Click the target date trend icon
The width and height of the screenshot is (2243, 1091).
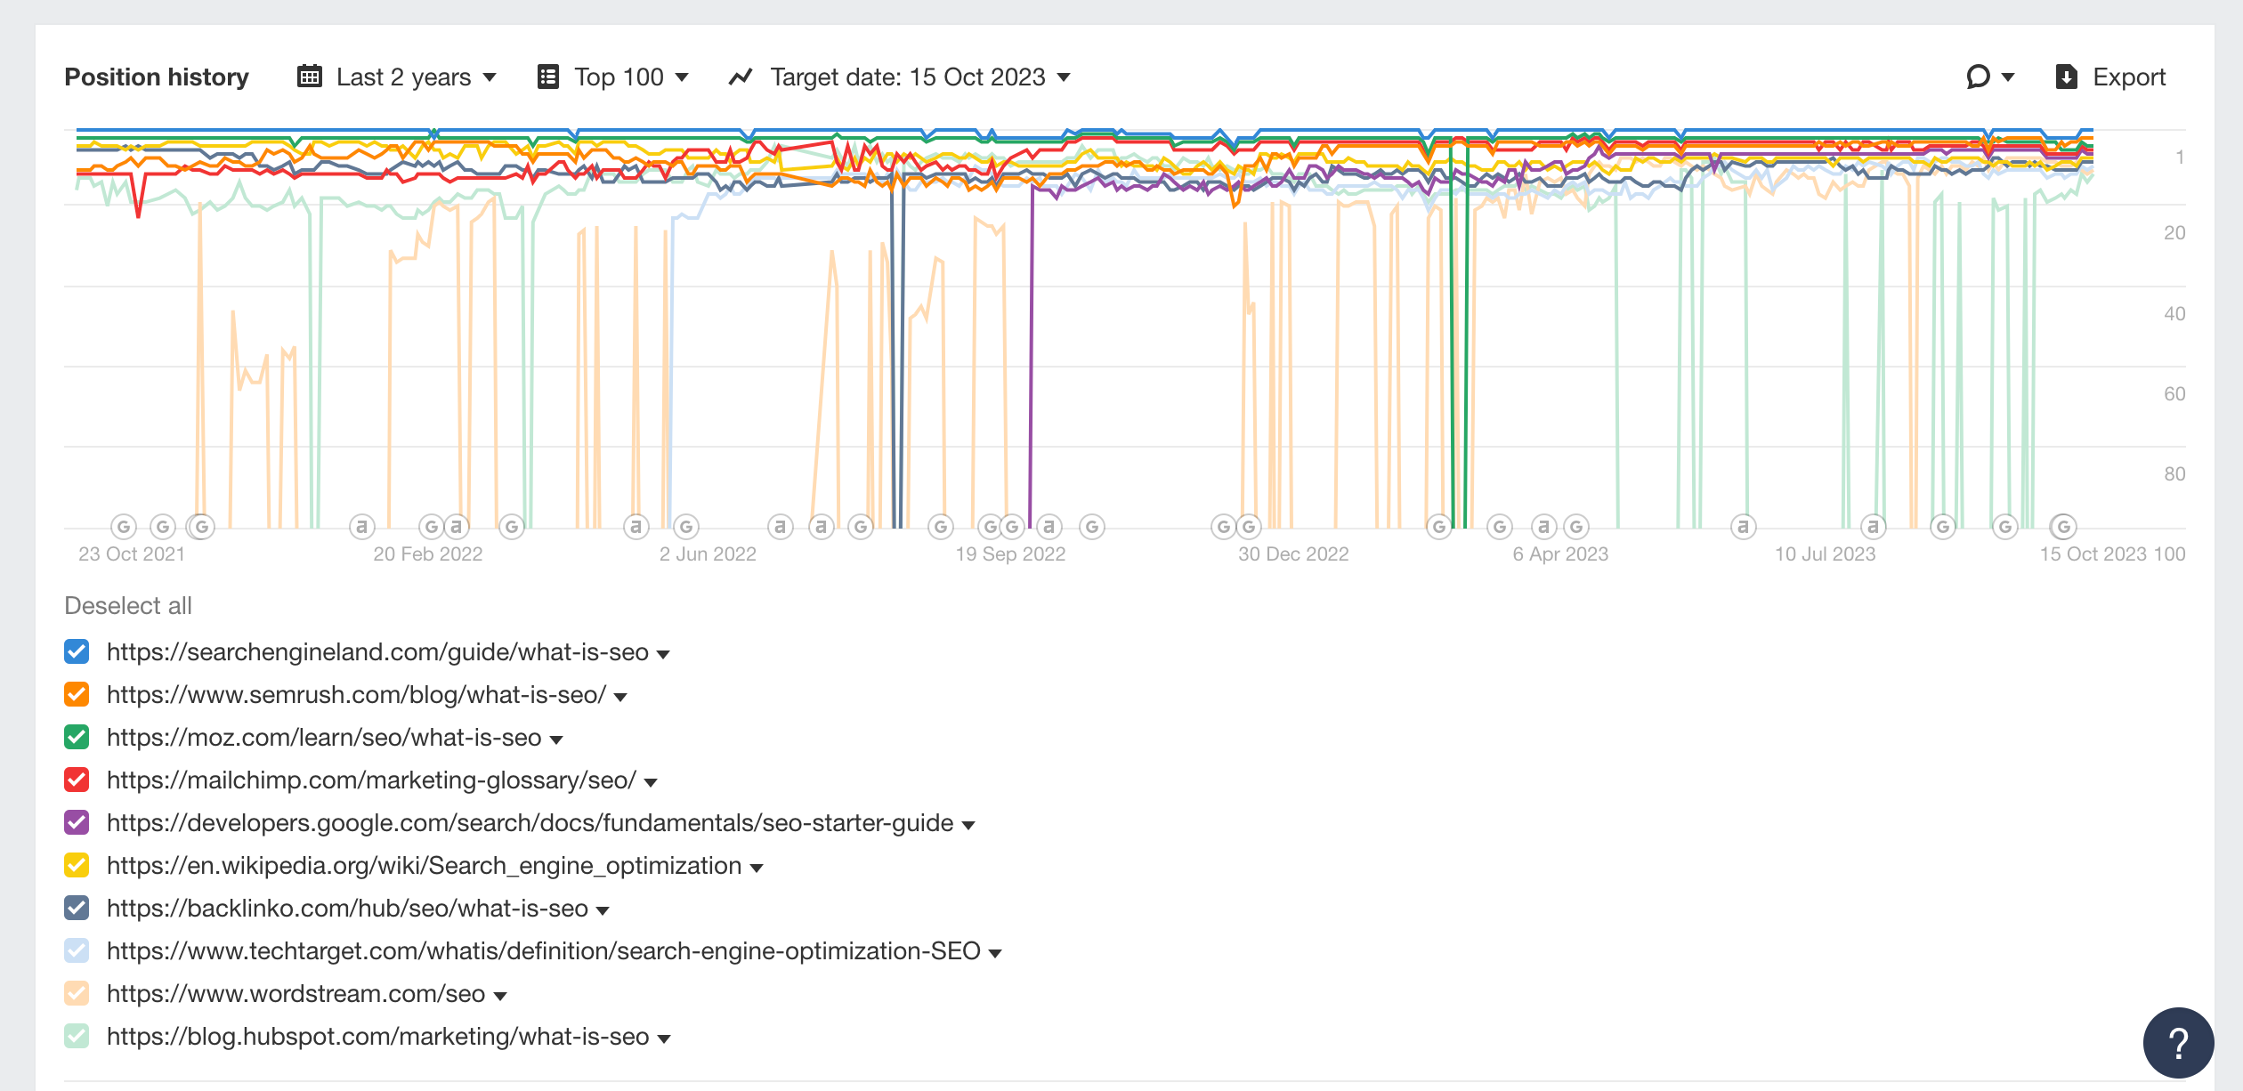click(x=741, y=77)
